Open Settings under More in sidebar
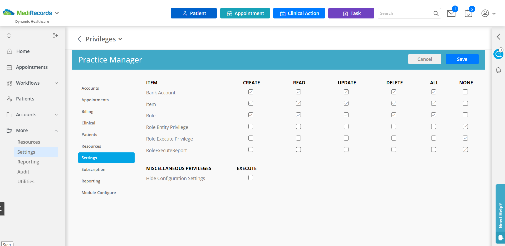Image resolution: width=505 pixels, height=246 pixels. point(36,152)
